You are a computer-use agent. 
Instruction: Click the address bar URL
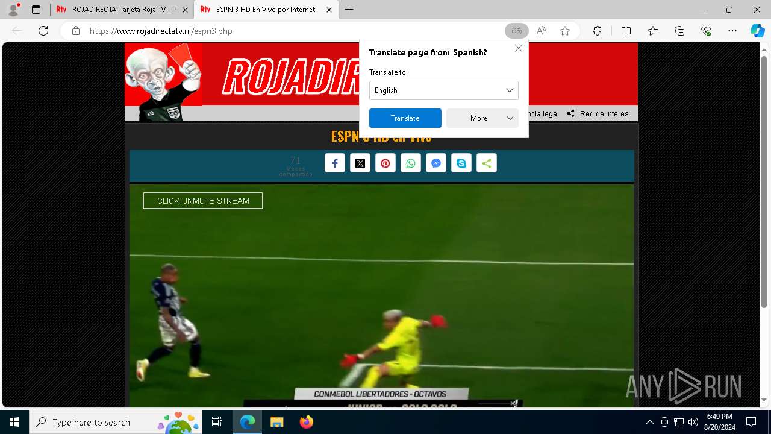(161, 31)
